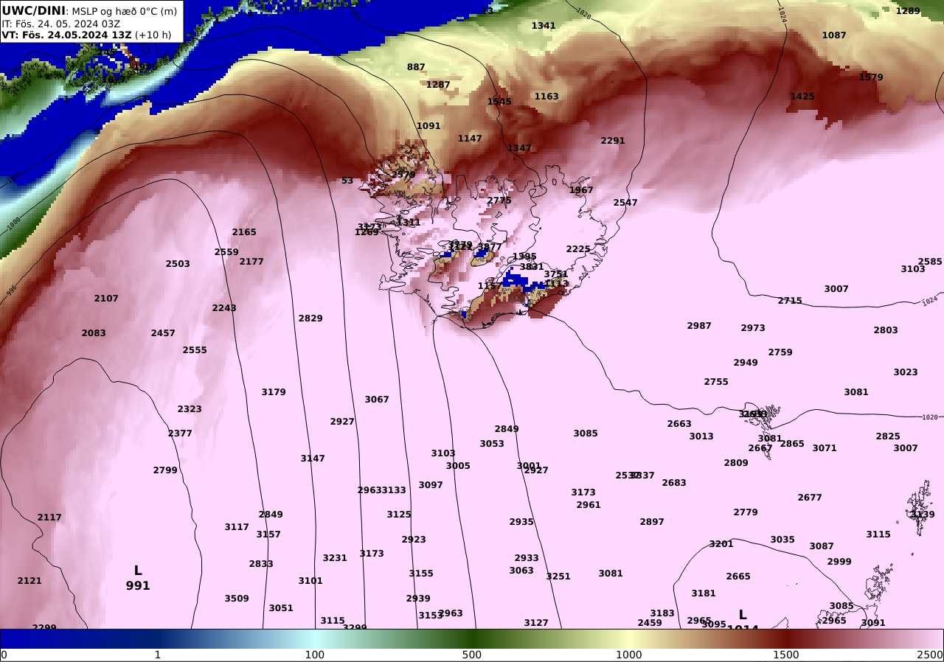Screen dimensions: 944x662
Task: Click the freezing level value 2803
Action: (x=886, y=330)
